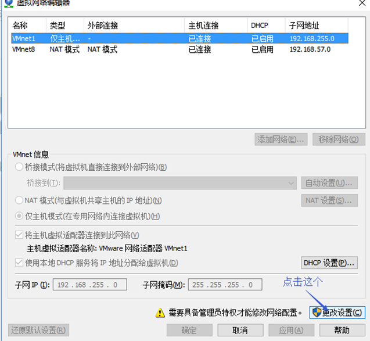Viewport: 370px width, 341px height.
Task: Click the shield icon on 更改设置 button
Action: click(x=317, y=313)
